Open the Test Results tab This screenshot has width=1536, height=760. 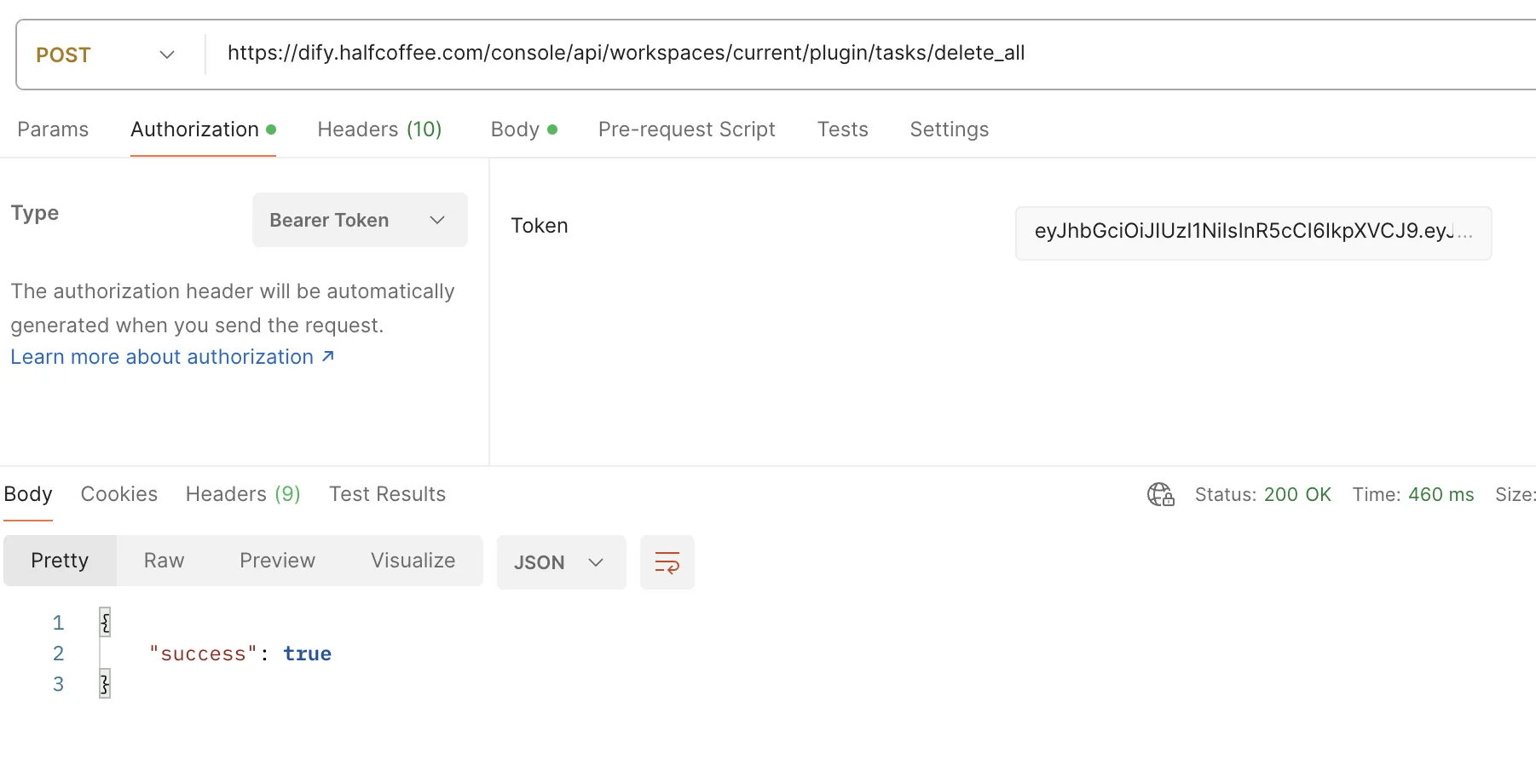[387, 494]
